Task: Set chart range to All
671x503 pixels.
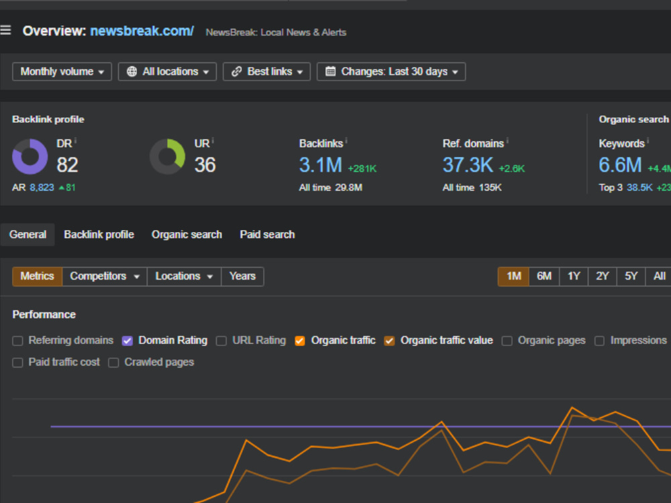Action: click(x=659, y=276)
